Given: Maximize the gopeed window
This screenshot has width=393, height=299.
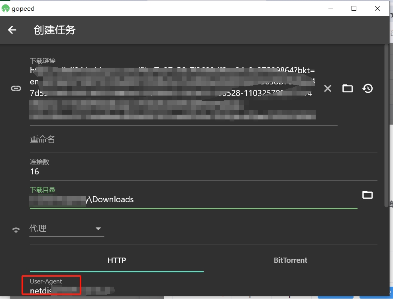Looking at the screenshot, I should pyautogui.click(x=354, y=8).
